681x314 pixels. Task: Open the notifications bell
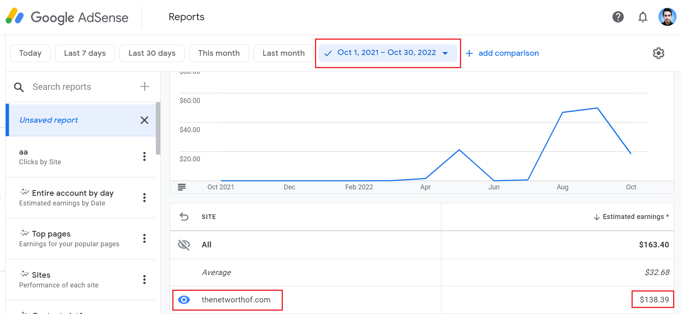tap(643, 17)
